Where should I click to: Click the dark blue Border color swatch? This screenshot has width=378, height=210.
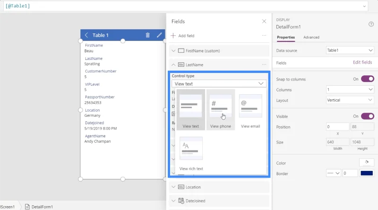point(367,173)
